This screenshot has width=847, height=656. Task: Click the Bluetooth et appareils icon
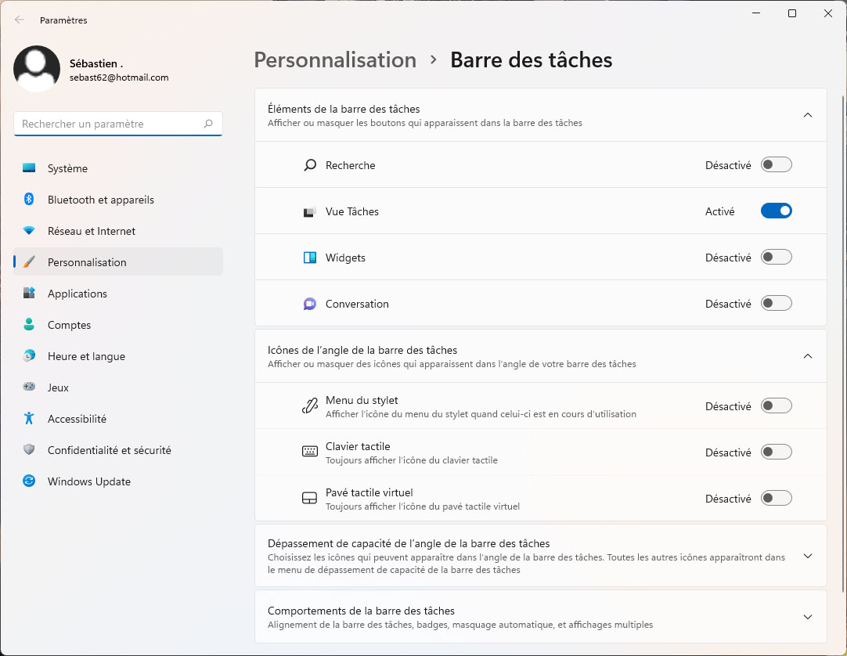tap(29, 200)
